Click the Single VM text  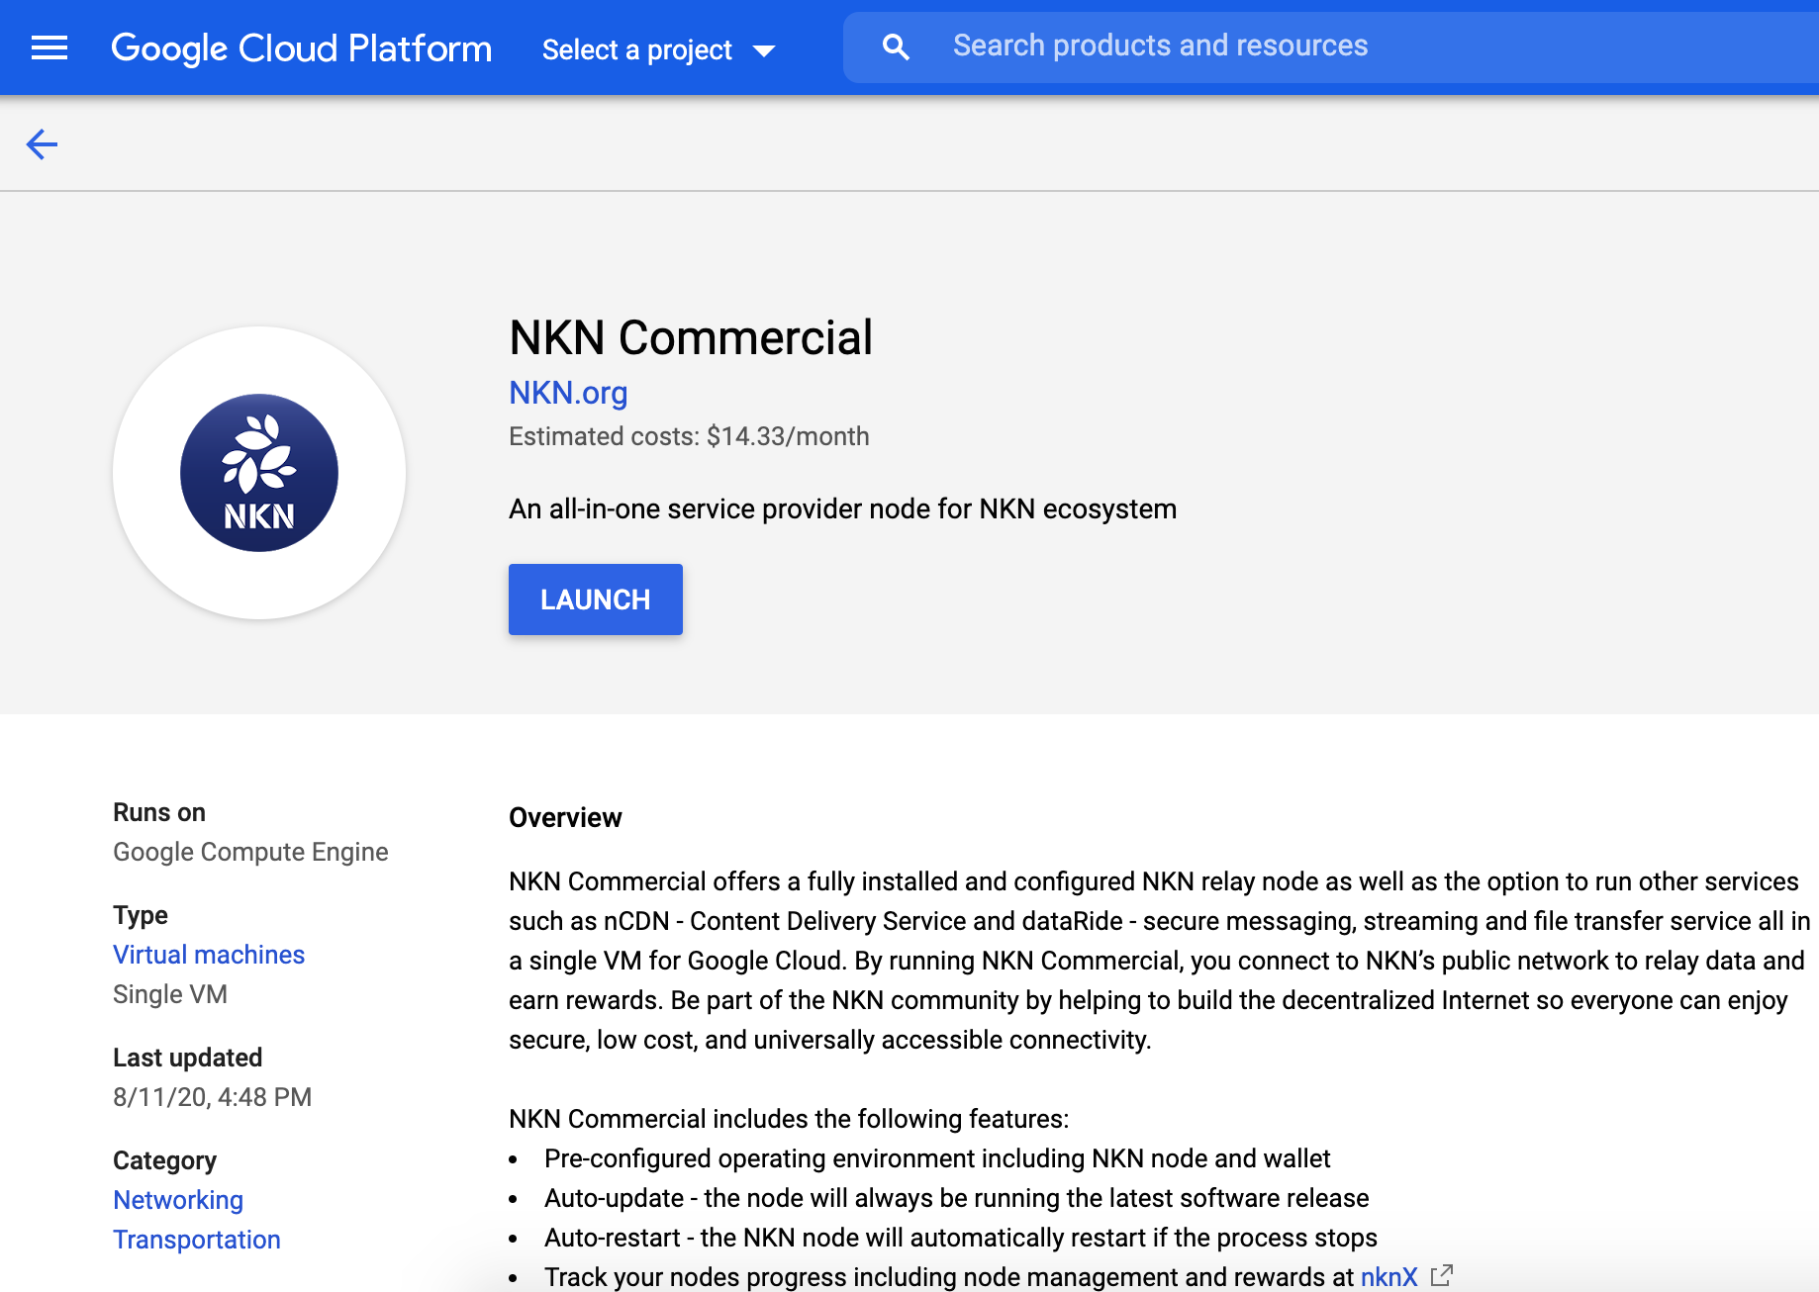(170, 994)
